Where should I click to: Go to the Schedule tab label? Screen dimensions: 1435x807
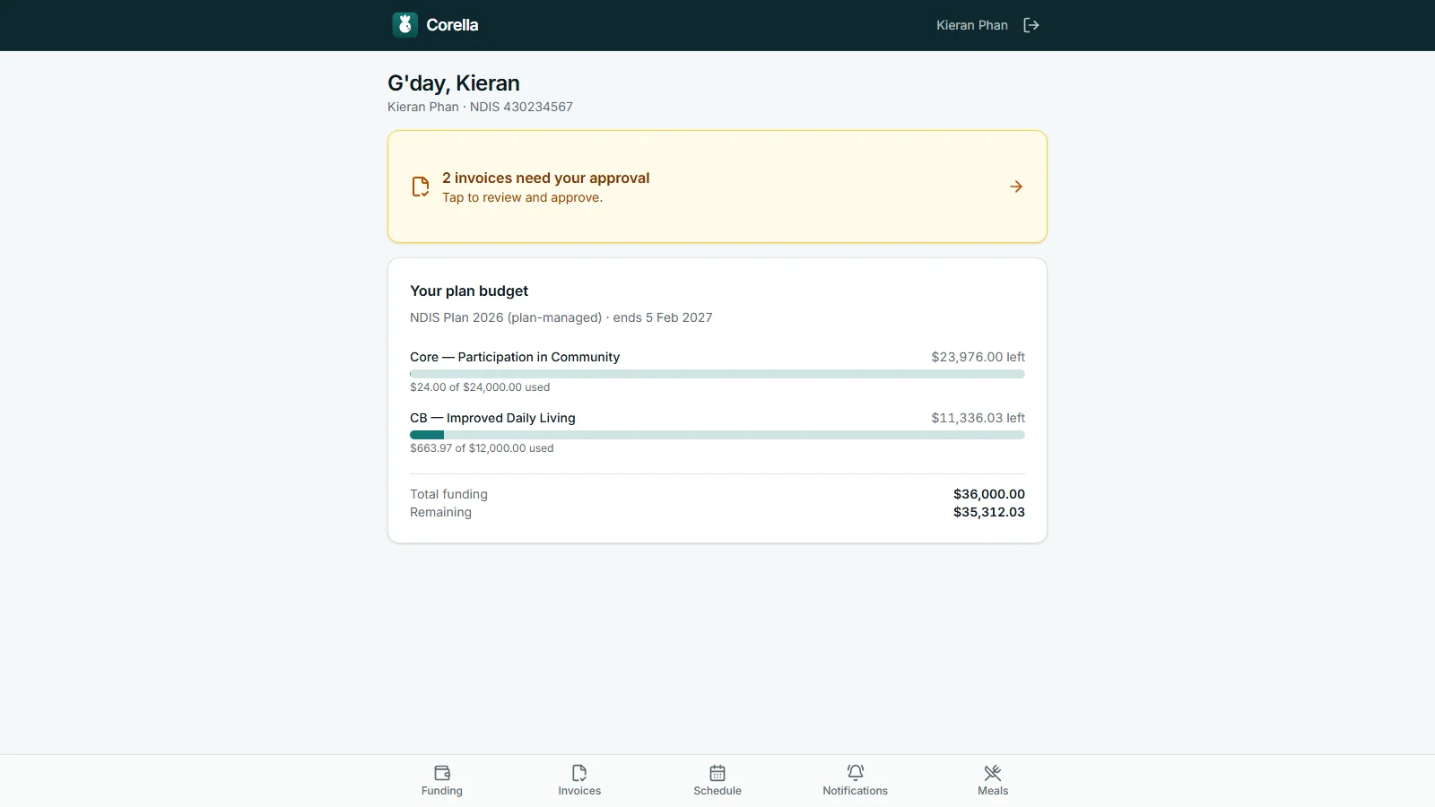click(717, 791)
